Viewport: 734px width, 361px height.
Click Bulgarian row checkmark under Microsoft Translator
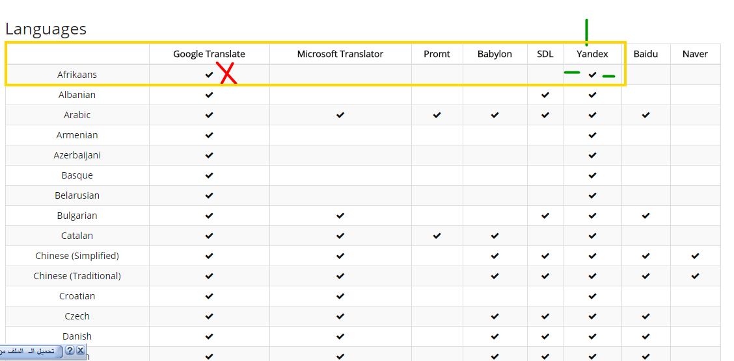340,216
